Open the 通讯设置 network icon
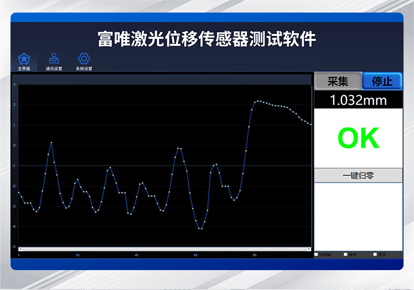This screenshot has height=290, width=414. tap(54, 59)
